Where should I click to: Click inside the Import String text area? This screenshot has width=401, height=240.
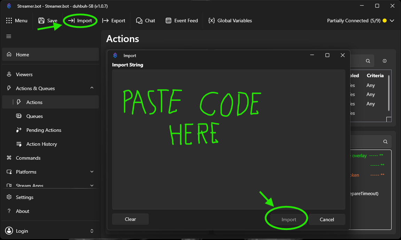tap(229, 139)
